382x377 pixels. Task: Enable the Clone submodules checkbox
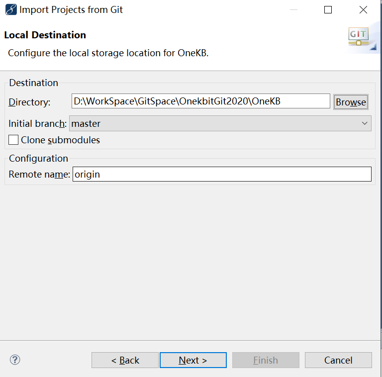[13, 140]
